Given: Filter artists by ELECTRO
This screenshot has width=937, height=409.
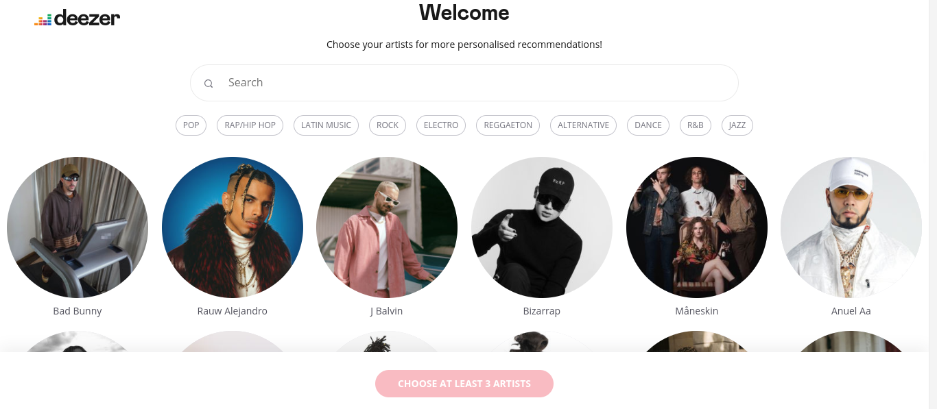Looking at the screenshot, I should (441, 125).
